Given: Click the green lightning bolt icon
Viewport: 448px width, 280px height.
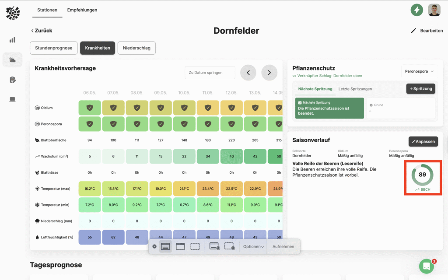Looking at the screenshot, I should [416, 10].
